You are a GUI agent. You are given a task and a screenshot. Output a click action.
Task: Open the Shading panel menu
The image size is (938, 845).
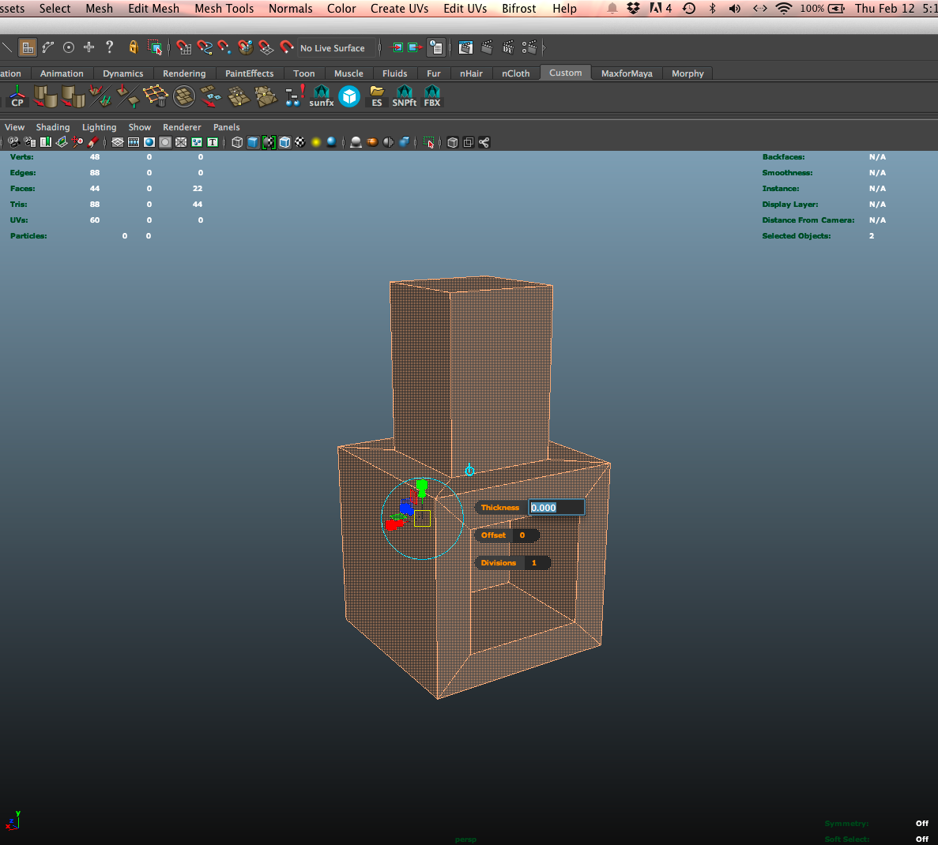53,127
